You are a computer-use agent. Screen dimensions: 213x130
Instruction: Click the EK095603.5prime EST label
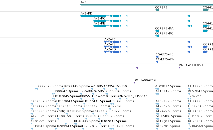(71, 117)
